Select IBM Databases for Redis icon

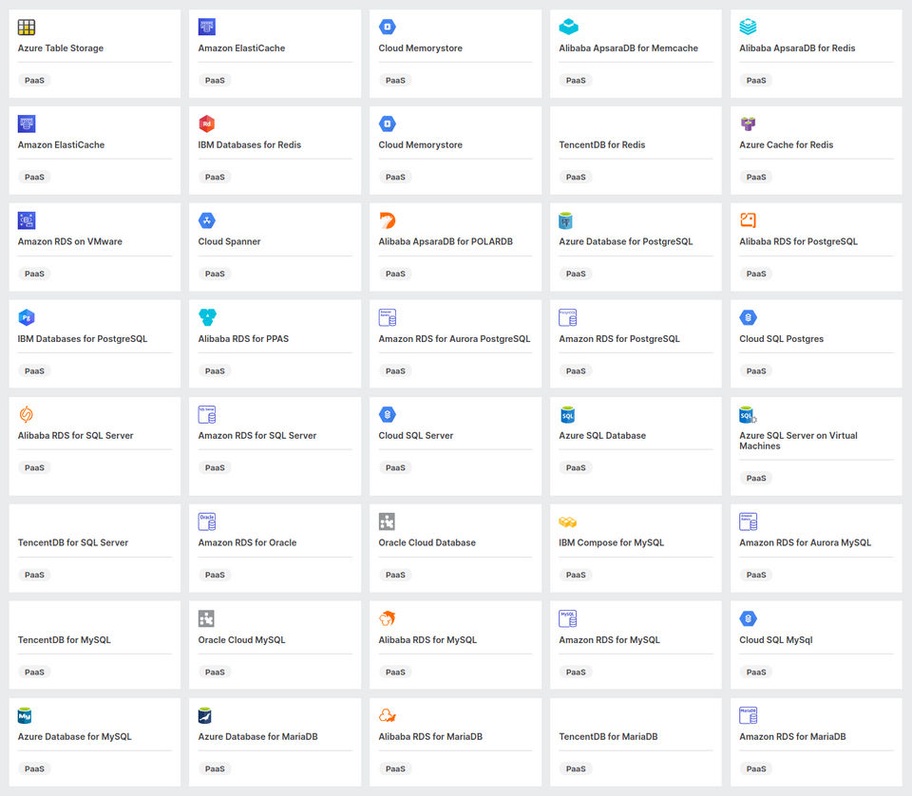(x=206, y=123)
